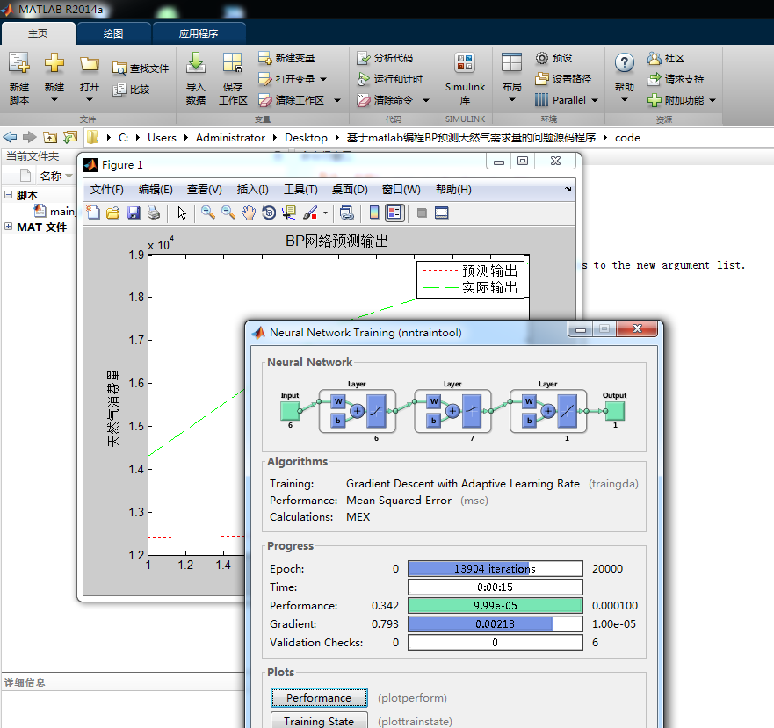Toggle Pan hand tool in Figure 1
Image resolution: width=774 pixels, height=728 pixels.
(x=249, y=213)
